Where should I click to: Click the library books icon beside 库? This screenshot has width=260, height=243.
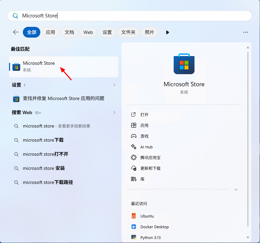click(134, 179)
